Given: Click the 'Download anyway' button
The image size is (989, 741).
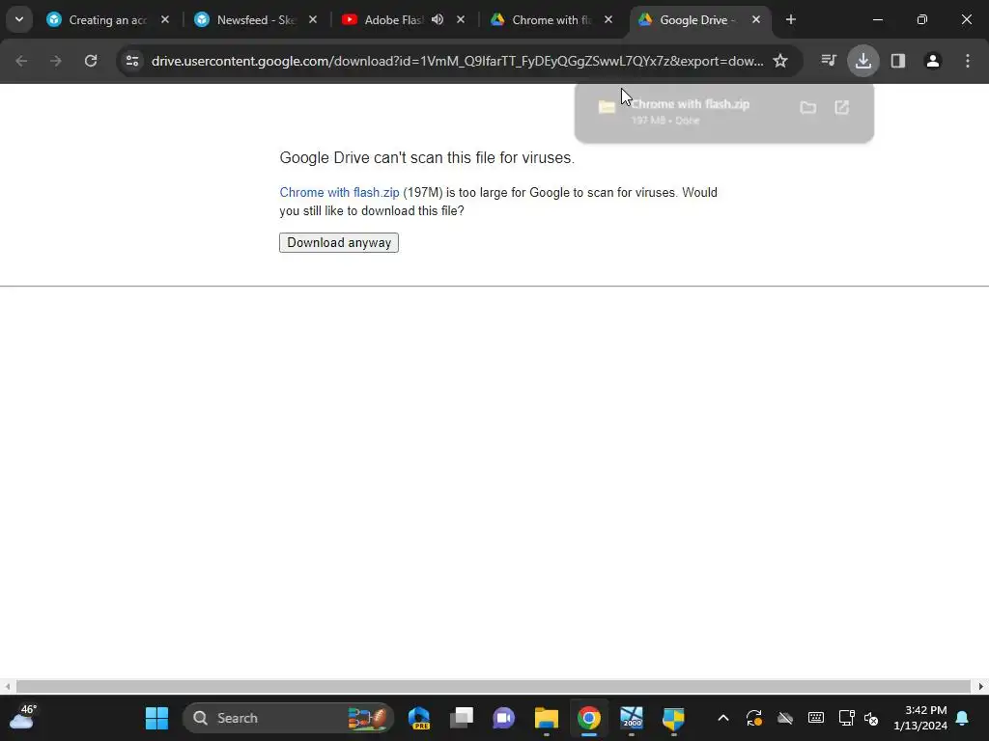Looking at the screenshot, I should click(339, 242).
